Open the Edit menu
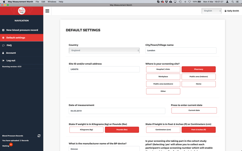Screen dimensions: 242x151 pyautogui.click(x=43, y=2)
